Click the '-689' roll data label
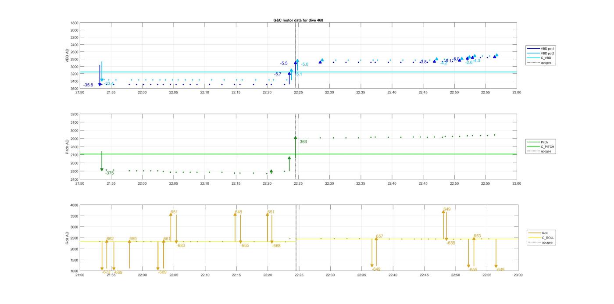614x304 pixels. (x=162, y=272)
